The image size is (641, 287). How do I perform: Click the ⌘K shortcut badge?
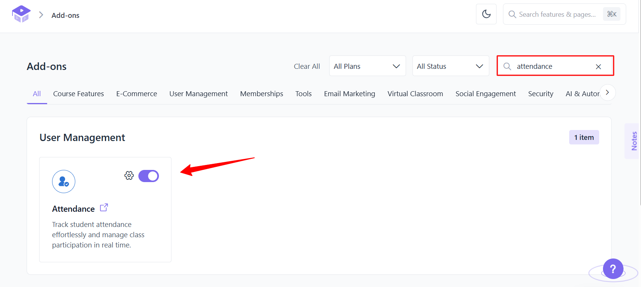612,14
